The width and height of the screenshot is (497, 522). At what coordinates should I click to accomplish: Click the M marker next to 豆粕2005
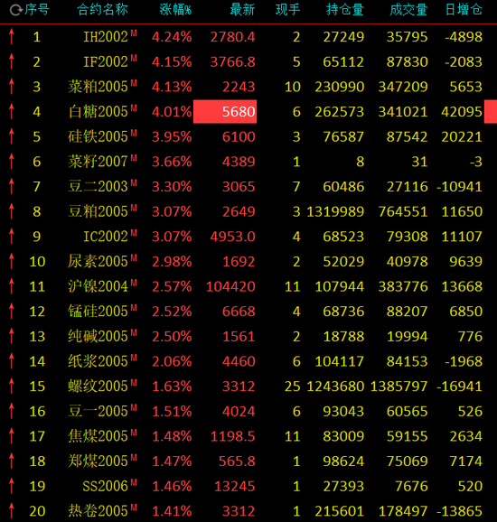pos(134,208)
